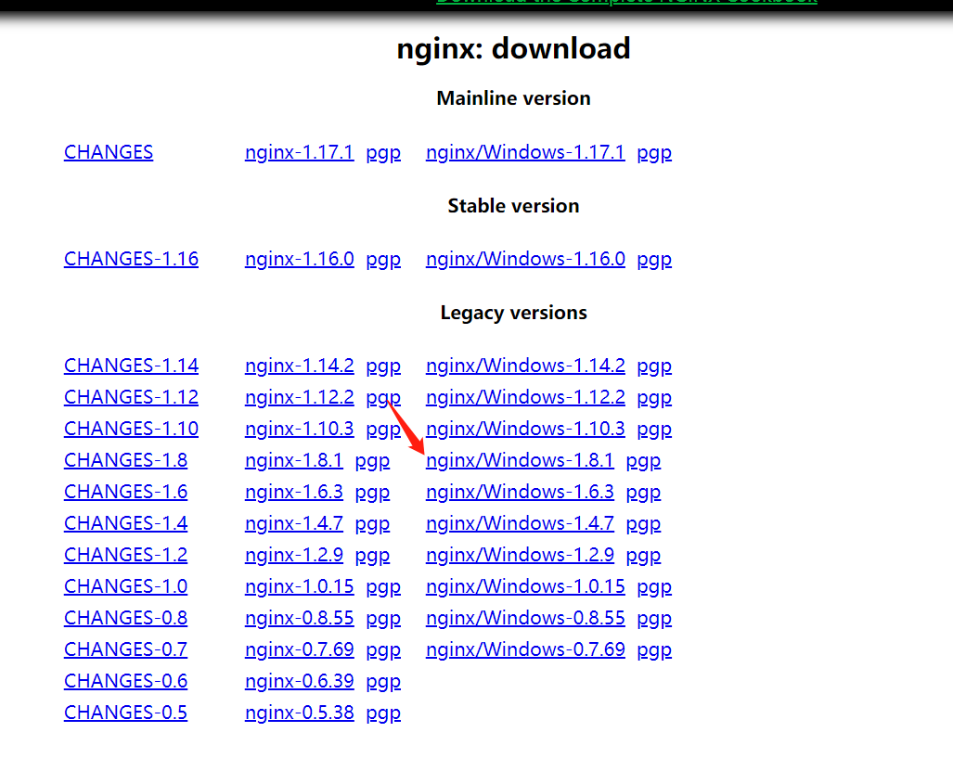Download nginx/Windows-1.0.15
The image size is (953, 758).
525,587
